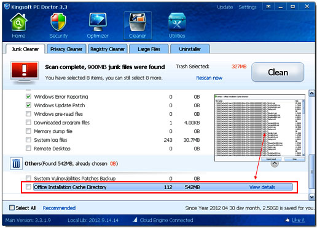Switch to the Uninstaller tab
The height and width of the screenshot is (228, 317).
190,49
